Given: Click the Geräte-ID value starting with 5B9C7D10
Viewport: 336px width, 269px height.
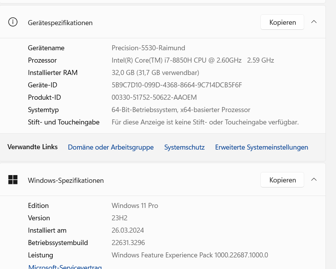Looking at the screenshot, I should point(177,85).
